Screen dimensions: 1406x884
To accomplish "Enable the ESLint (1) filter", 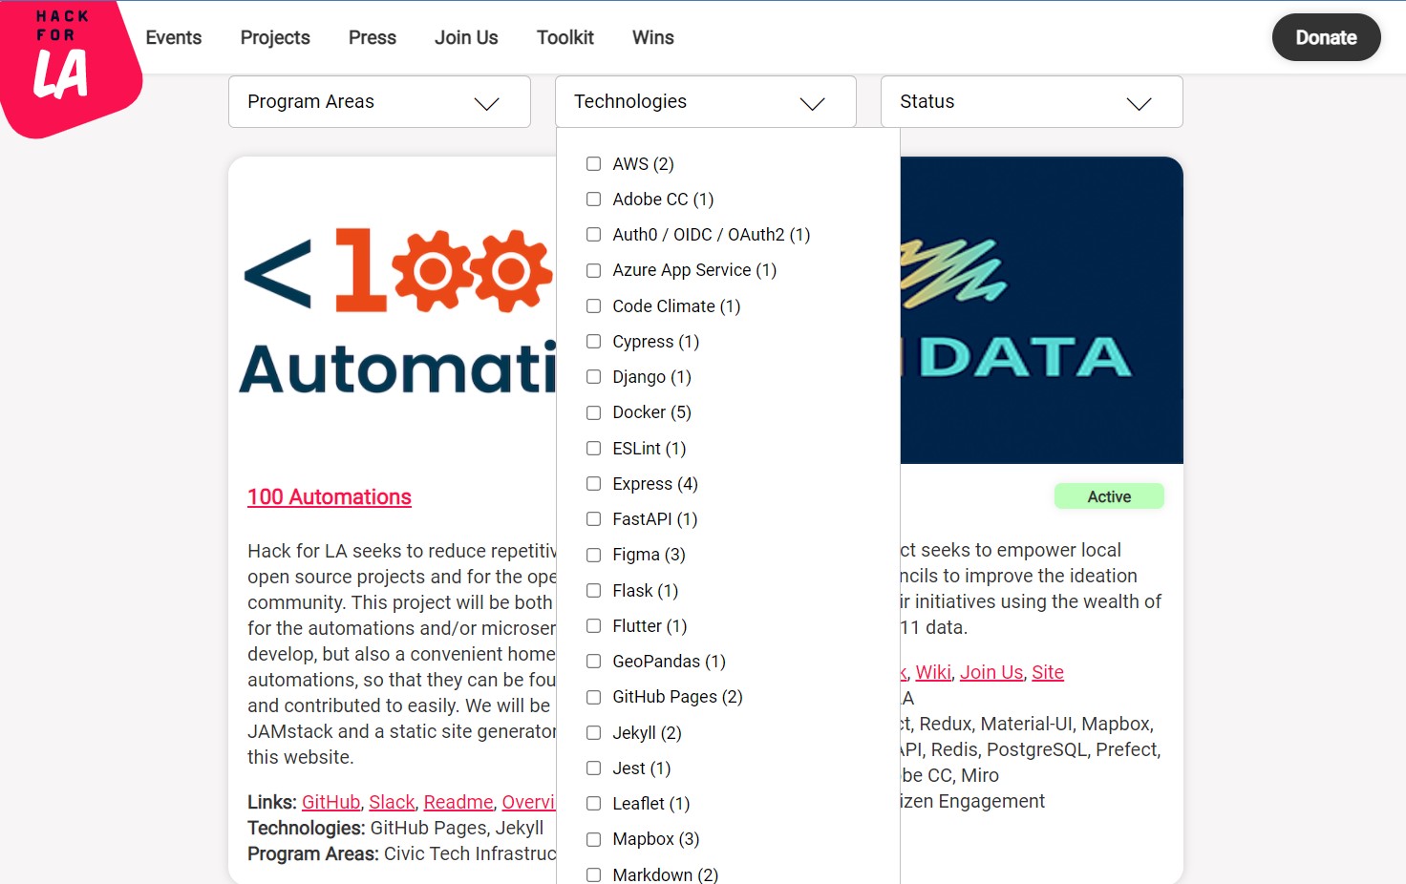I will click(x=593, y=449).
